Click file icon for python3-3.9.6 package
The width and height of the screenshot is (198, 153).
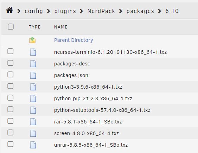33,87
